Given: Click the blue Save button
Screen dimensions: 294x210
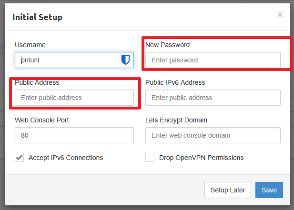Looking at the screenshot, I should coord(269,190).
